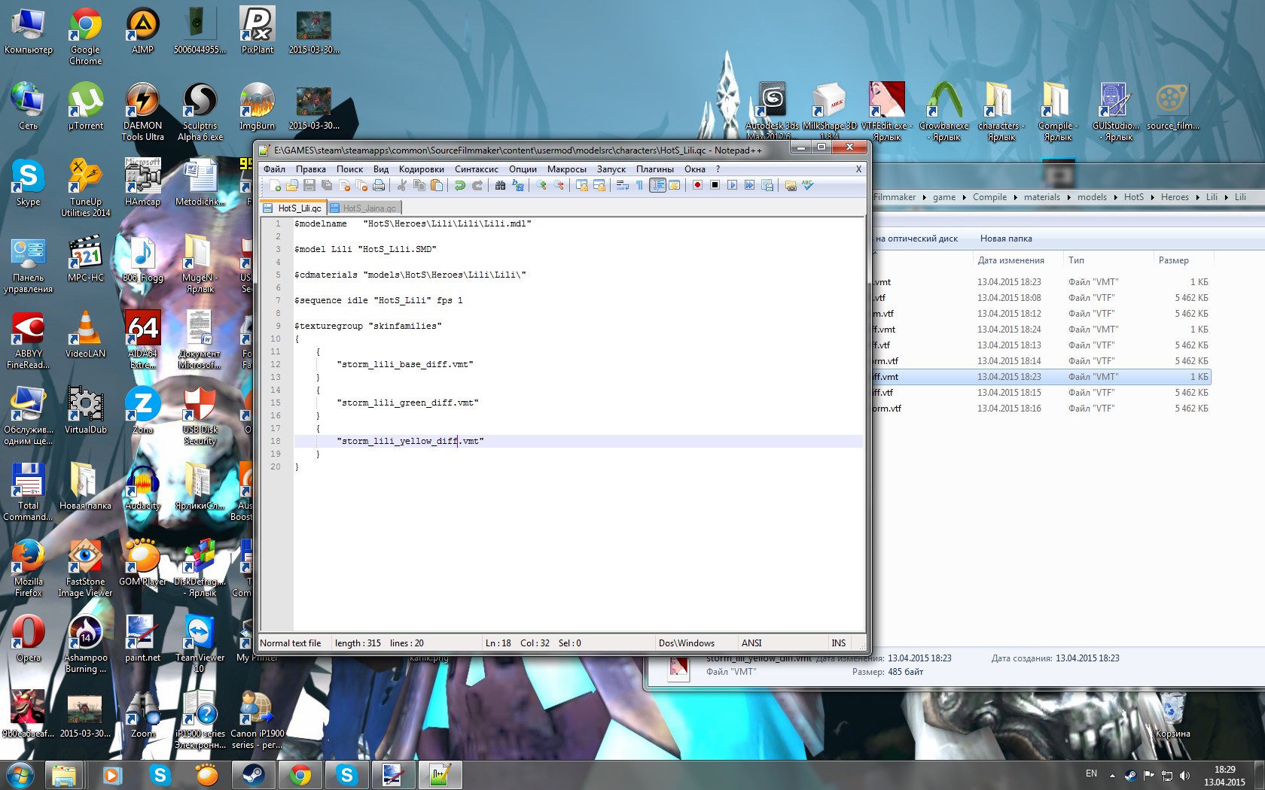Click HotS in the Explorer address bar

click(1134, 197)
